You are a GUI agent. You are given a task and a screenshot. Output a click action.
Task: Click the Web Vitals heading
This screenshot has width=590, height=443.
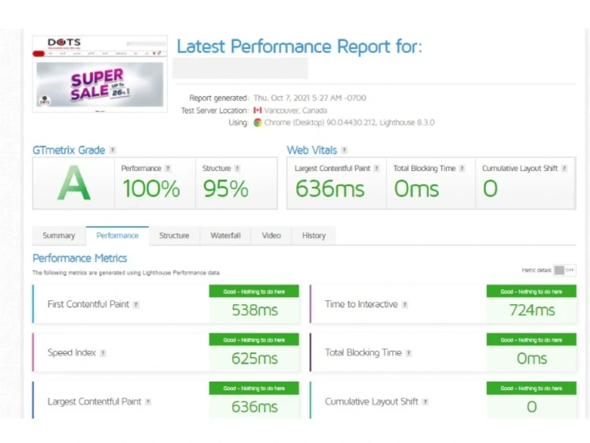click(x=312, y=150)
